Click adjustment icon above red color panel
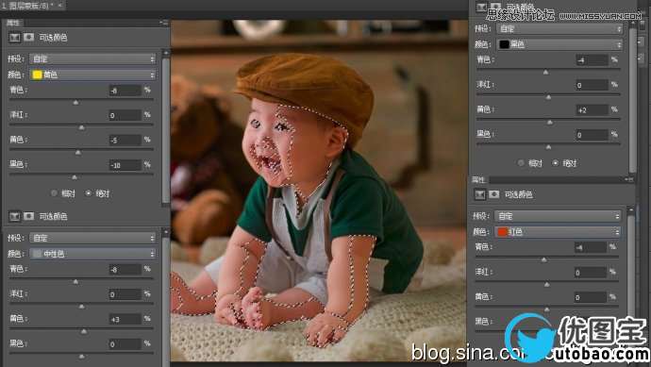Screen dimensions: 651x367 480,194
